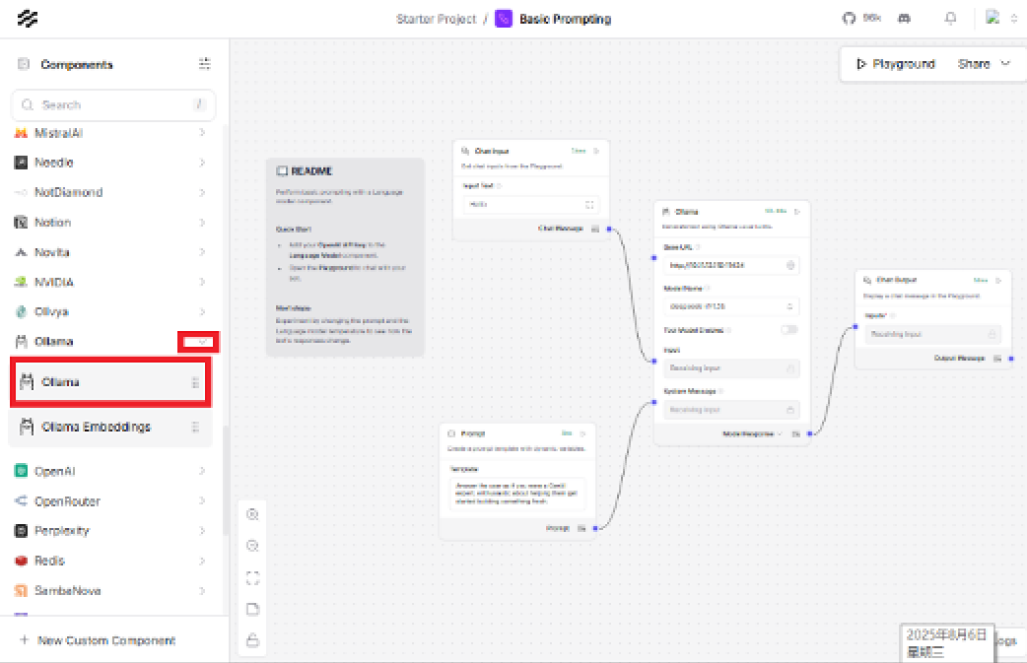Image resolution: width=1027 pixels, height=663 pixels.
Task: Fit the flow to view
Action: [252, 577]
